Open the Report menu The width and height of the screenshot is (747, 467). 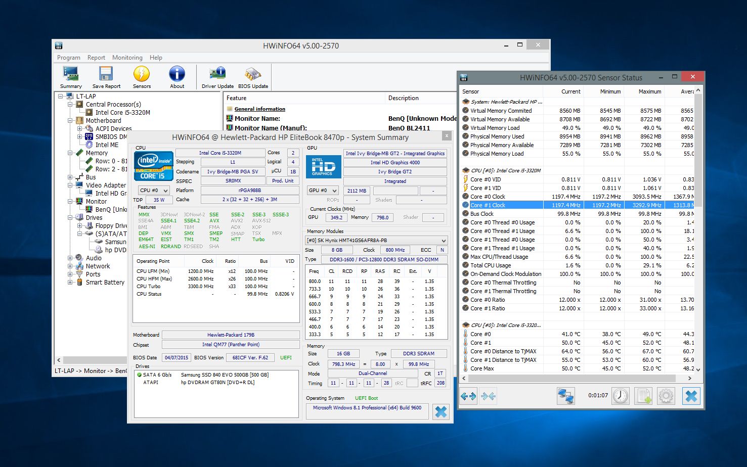click(x=96, y=58)
